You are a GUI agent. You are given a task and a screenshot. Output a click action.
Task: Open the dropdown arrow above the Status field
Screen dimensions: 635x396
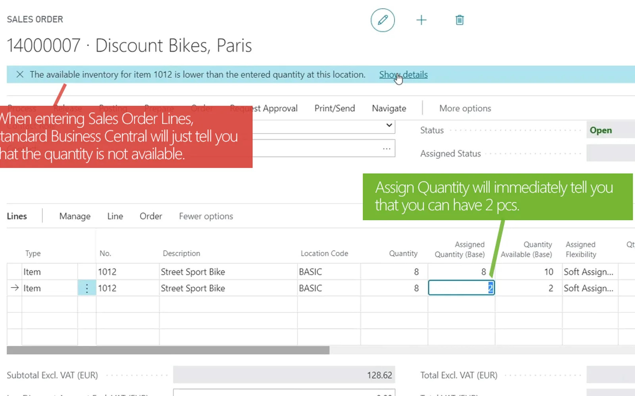(x=389, y=126)
